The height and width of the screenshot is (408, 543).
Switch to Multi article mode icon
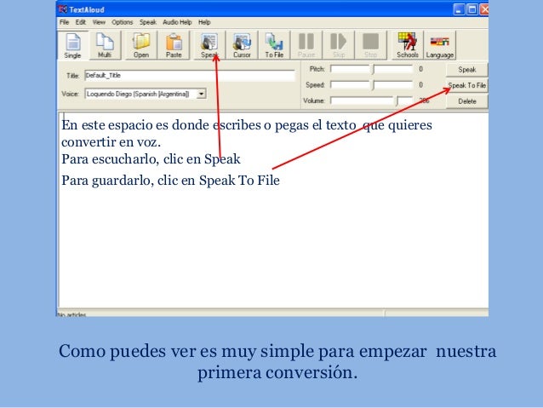click(x=105, y=45)
